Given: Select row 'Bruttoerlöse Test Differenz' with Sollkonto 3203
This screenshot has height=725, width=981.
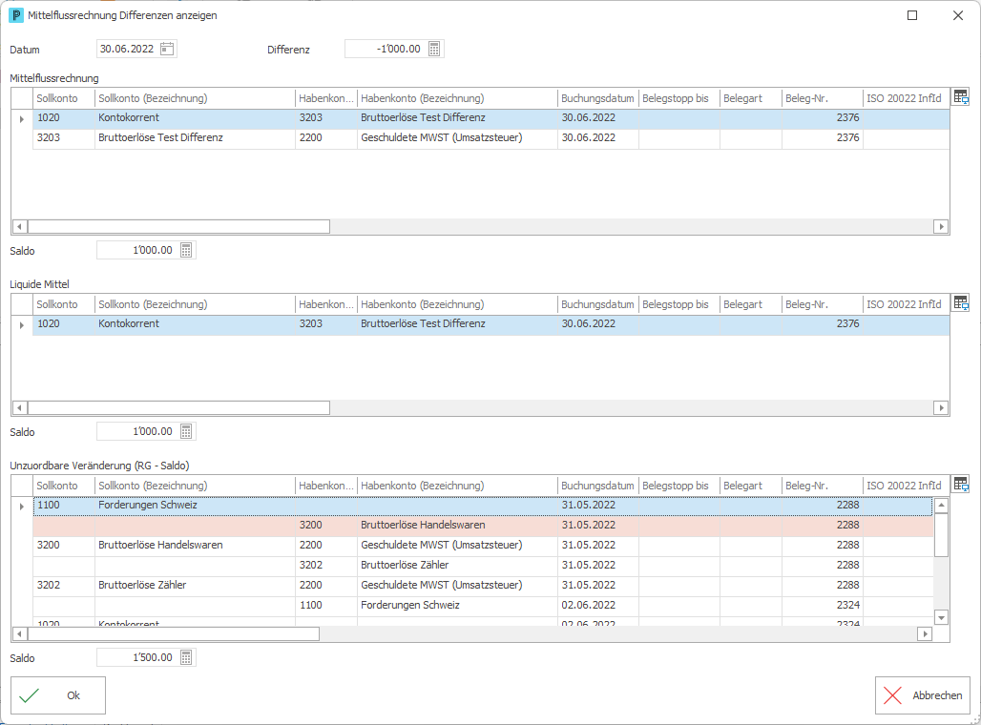Looking at the screenshot, I should tap(491, 137).
